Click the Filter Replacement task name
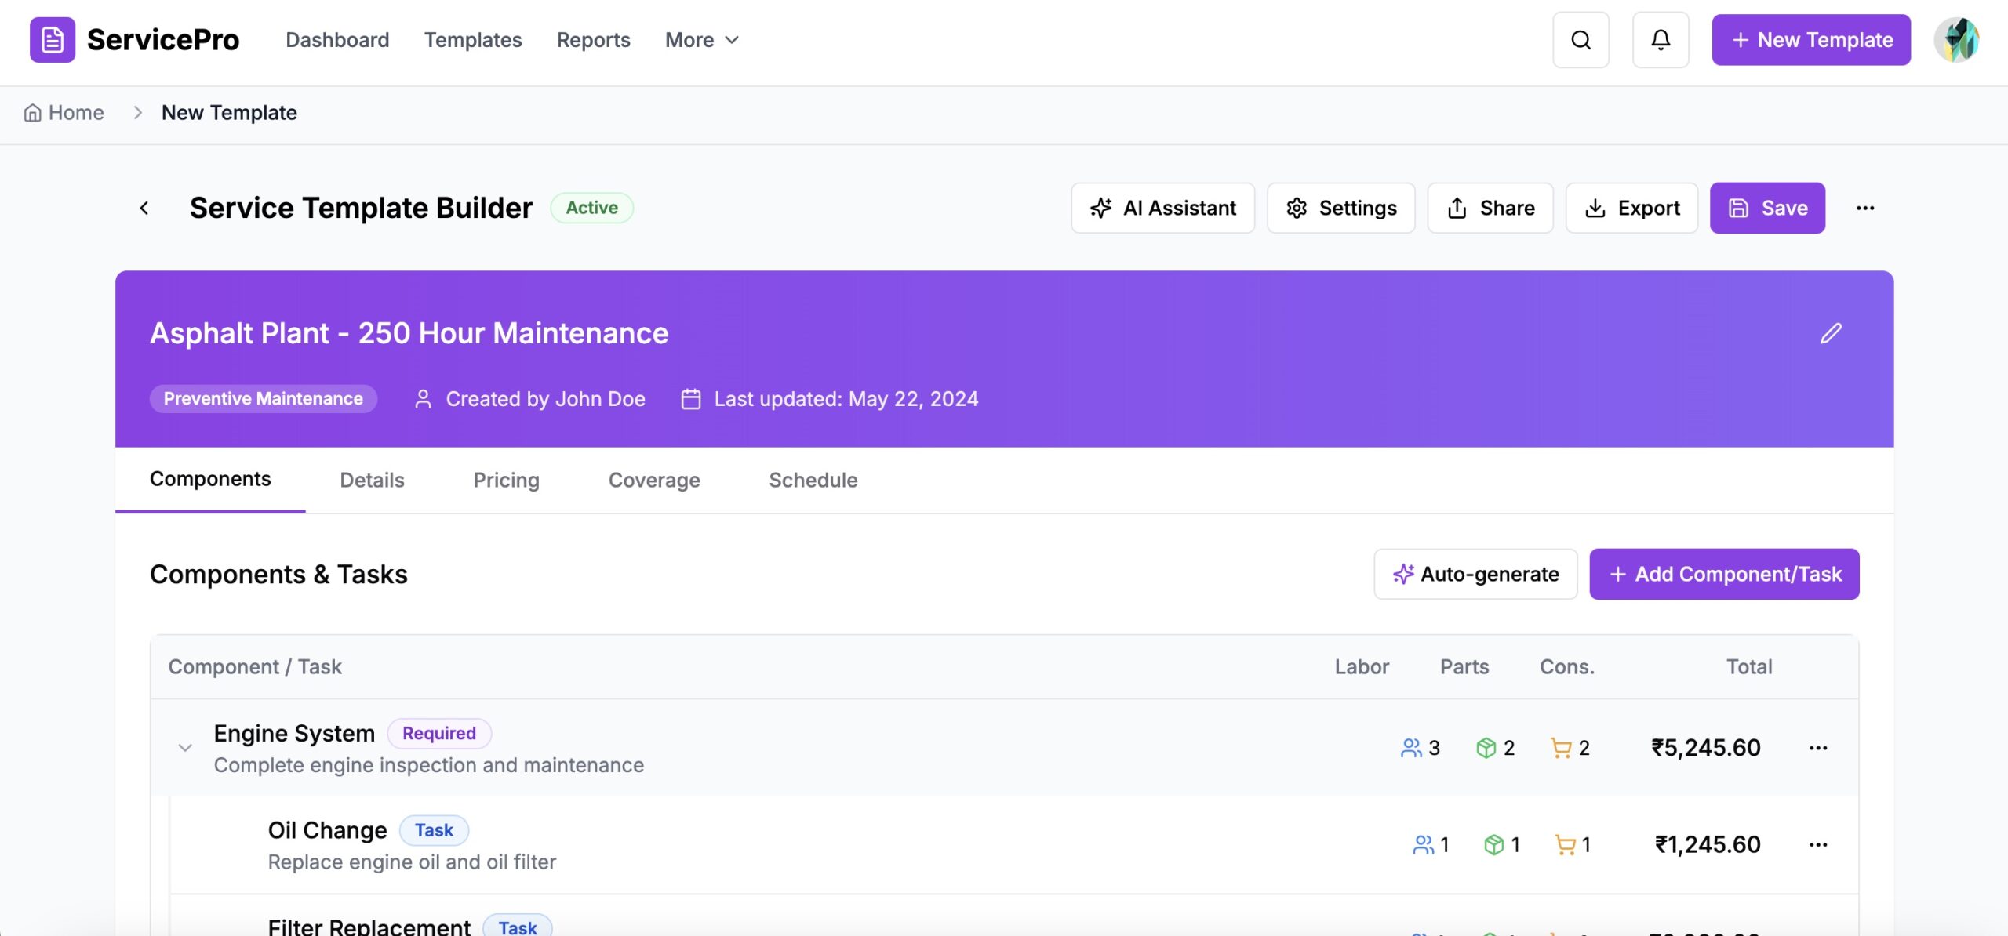Viewport: 2008px width, 936px height. tap(369, 927)
